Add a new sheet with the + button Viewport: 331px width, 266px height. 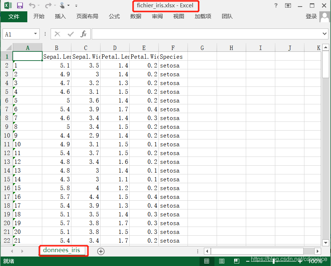(x=101, y=251)
